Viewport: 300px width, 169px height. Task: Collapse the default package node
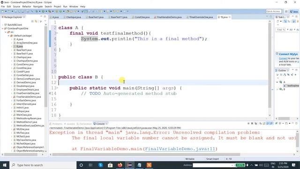coord(8,36)
